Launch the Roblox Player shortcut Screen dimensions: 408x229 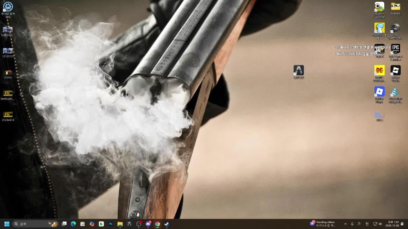click(379, 95)
